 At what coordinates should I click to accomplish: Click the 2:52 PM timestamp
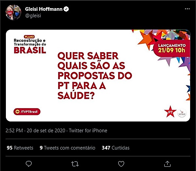pyautogui.click(x=14, y=131)
